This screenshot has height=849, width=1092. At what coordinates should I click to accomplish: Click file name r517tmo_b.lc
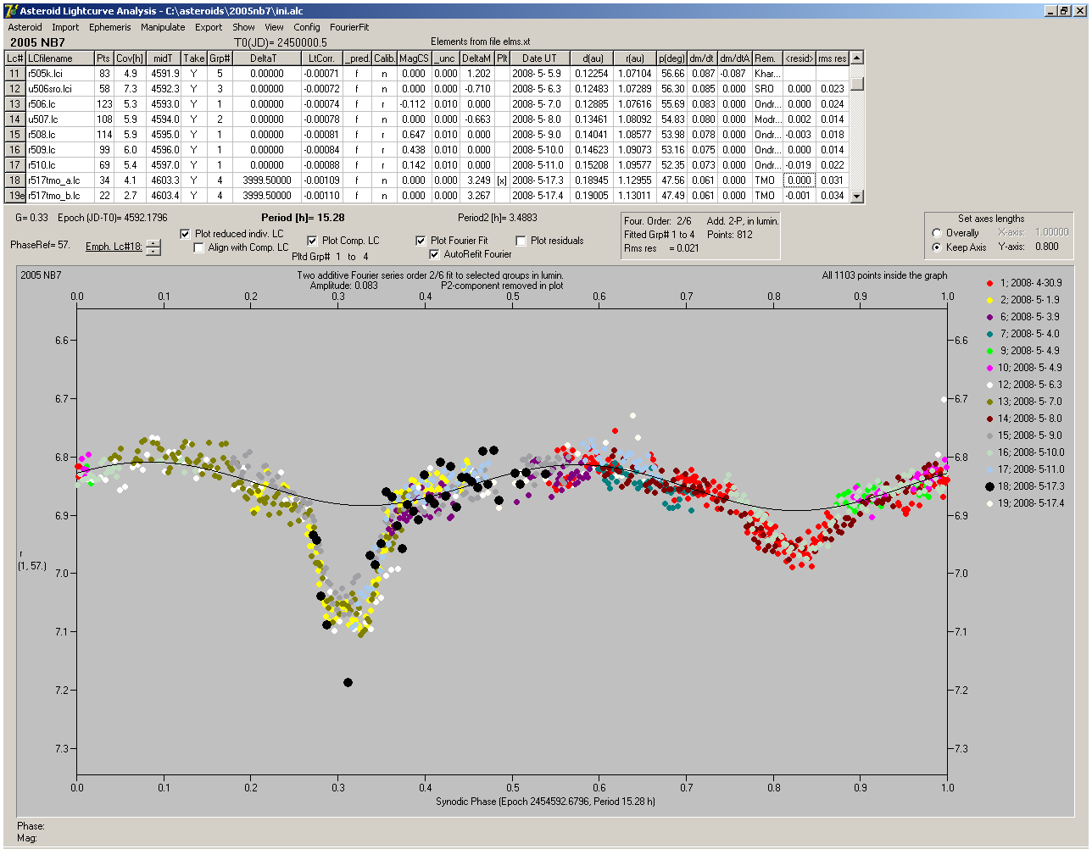pyautogui.click(x=58, y=196)
